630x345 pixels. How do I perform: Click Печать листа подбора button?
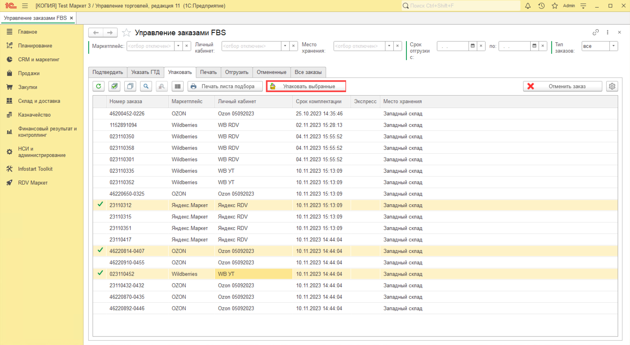pyautogui.click(x=225, y=86)
